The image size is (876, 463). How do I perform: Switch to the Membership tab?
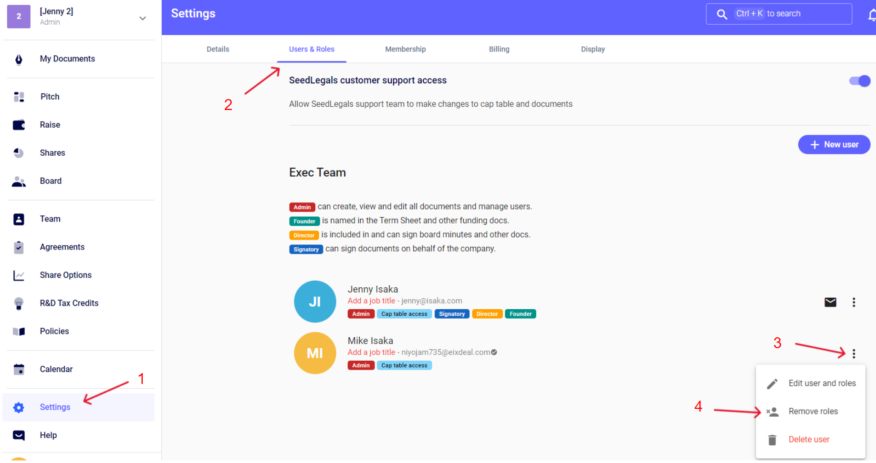[405, 49]
